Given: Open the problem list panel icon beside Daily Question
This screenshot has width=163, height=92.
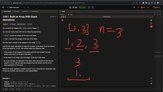Looking at the screenshot, I should [x=7, y=7].
